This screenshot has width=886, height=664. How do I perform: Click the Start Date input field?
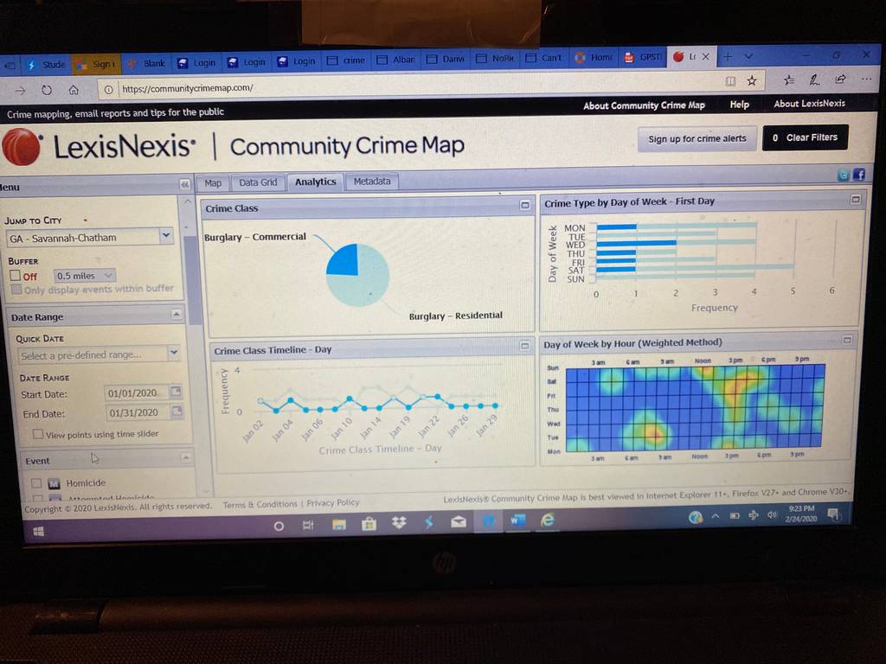pyautogui.click(x=136, y=393)
